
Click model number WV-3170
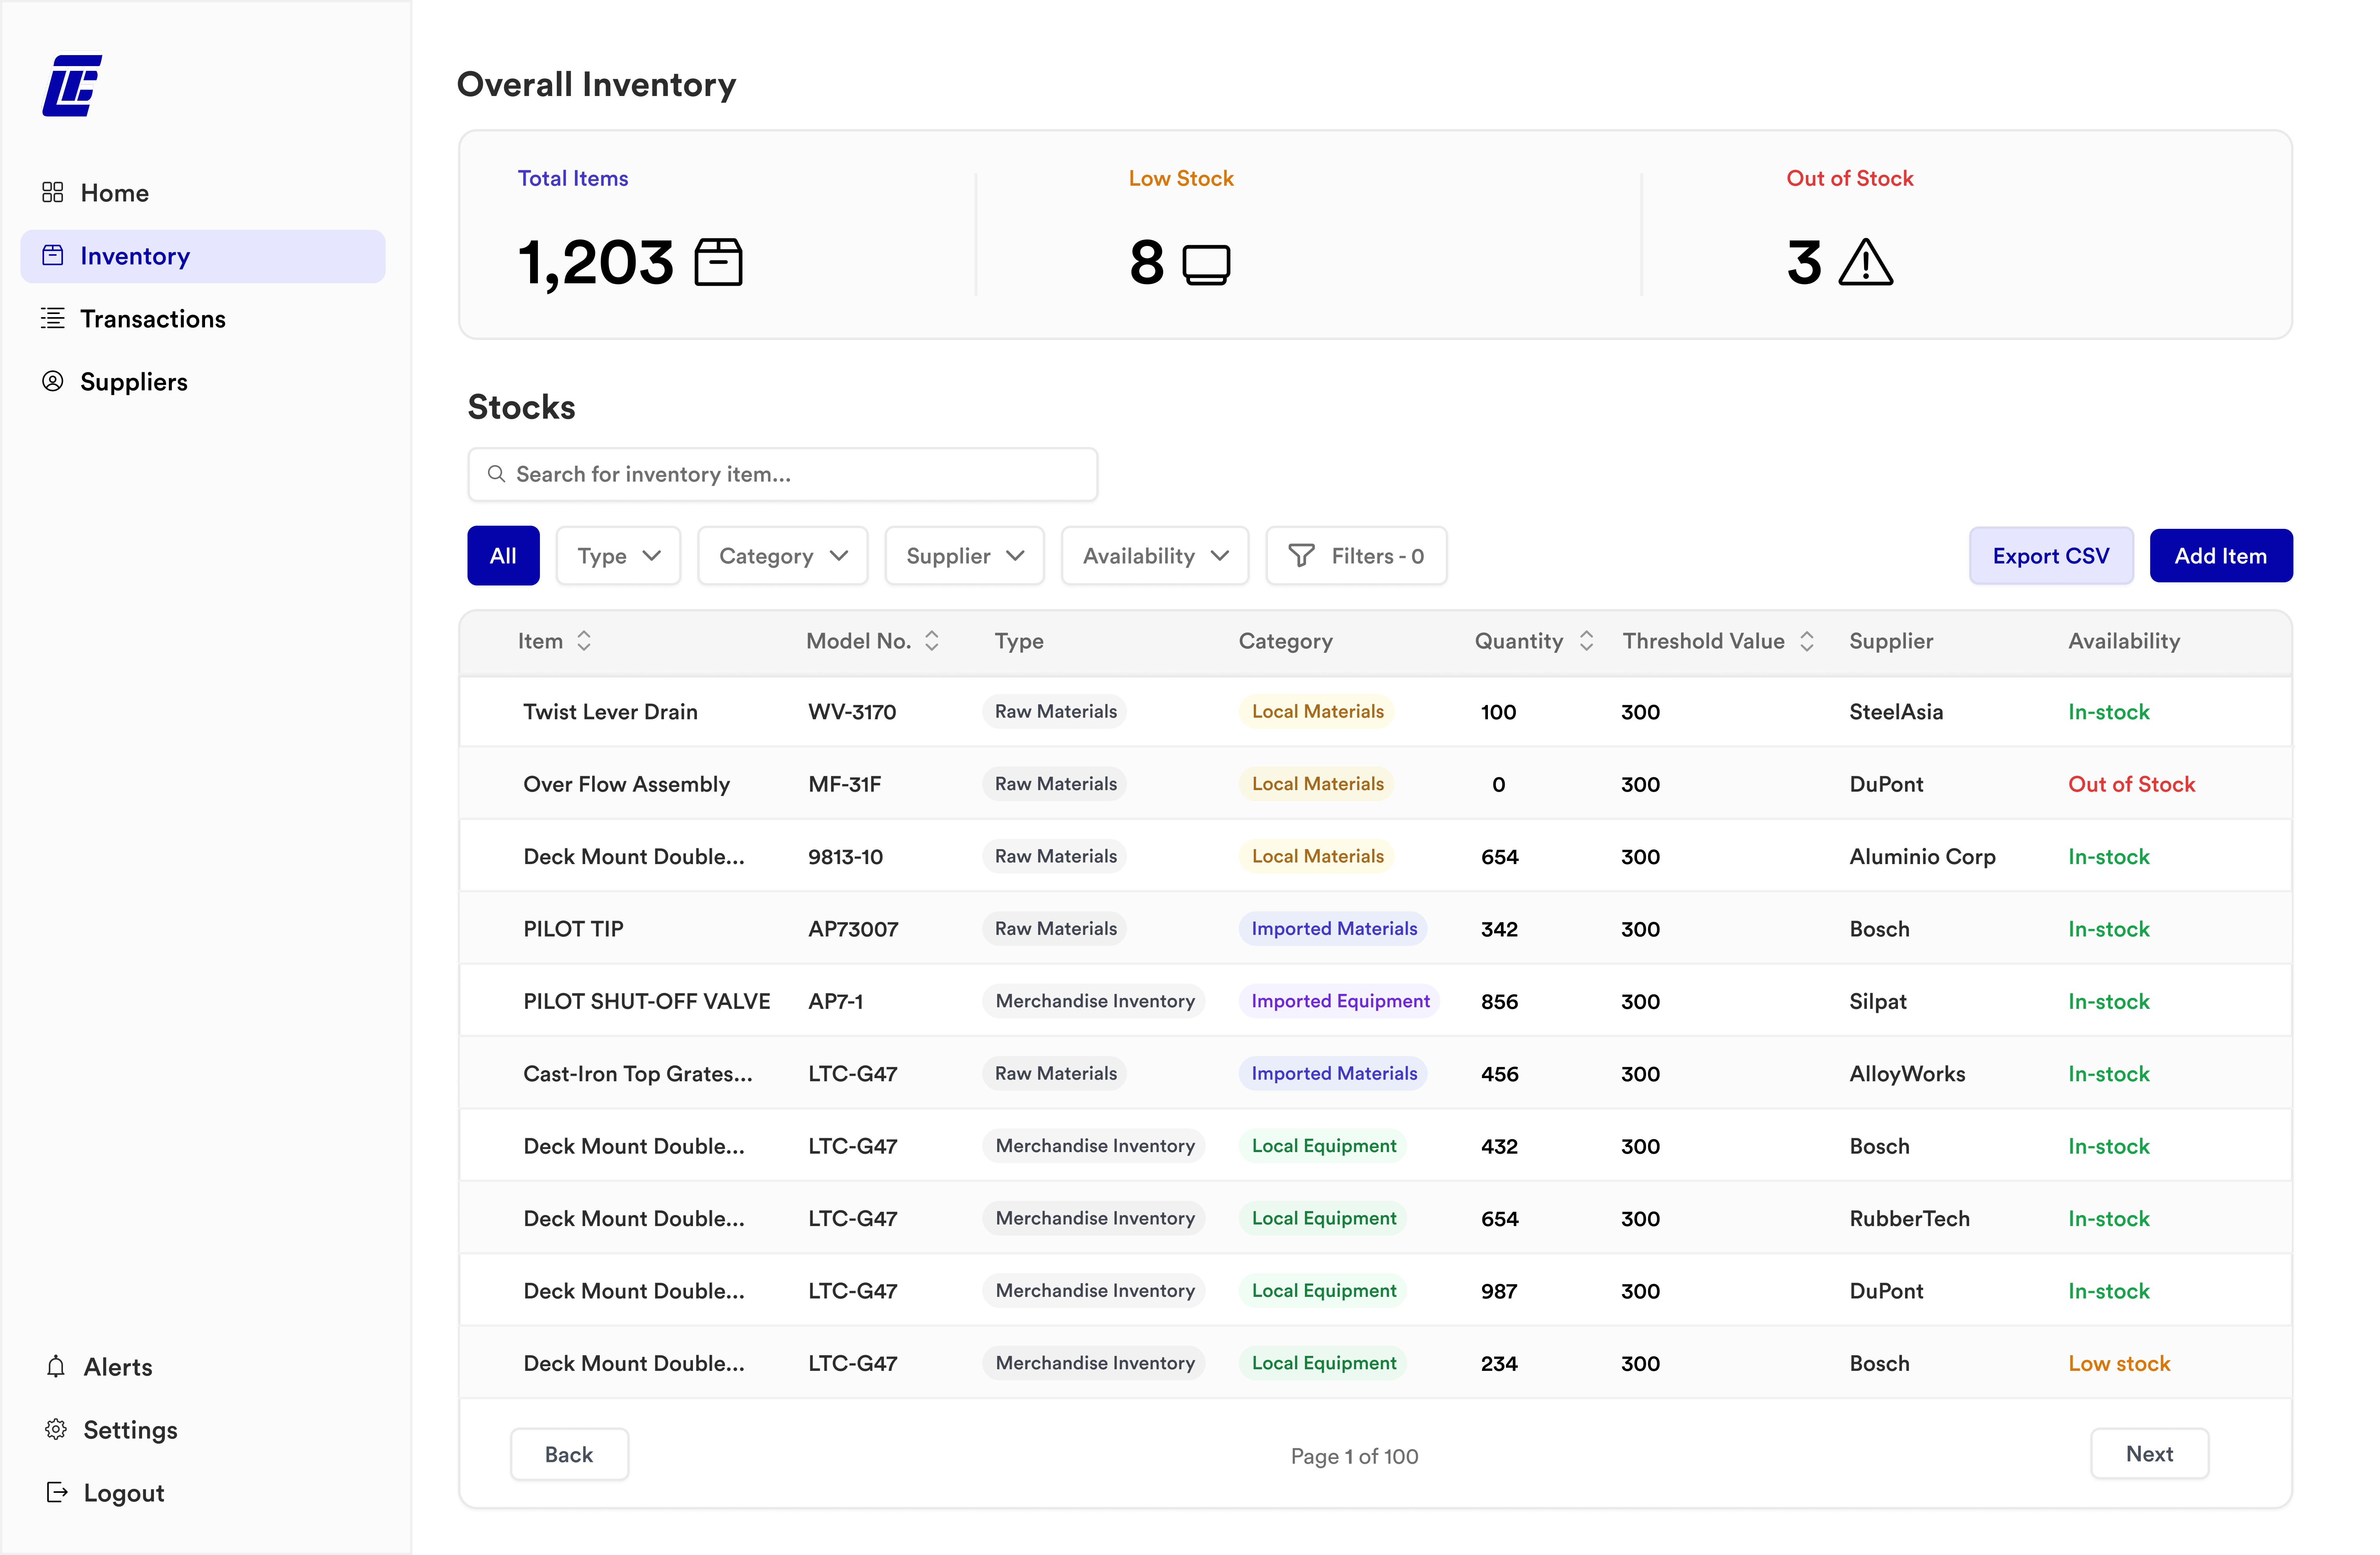[x=852, y=712]
